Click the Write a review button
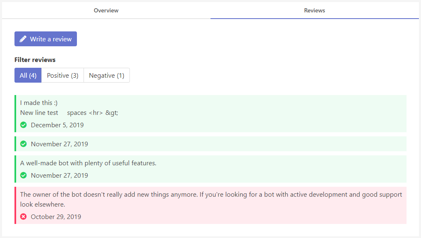 45,39
